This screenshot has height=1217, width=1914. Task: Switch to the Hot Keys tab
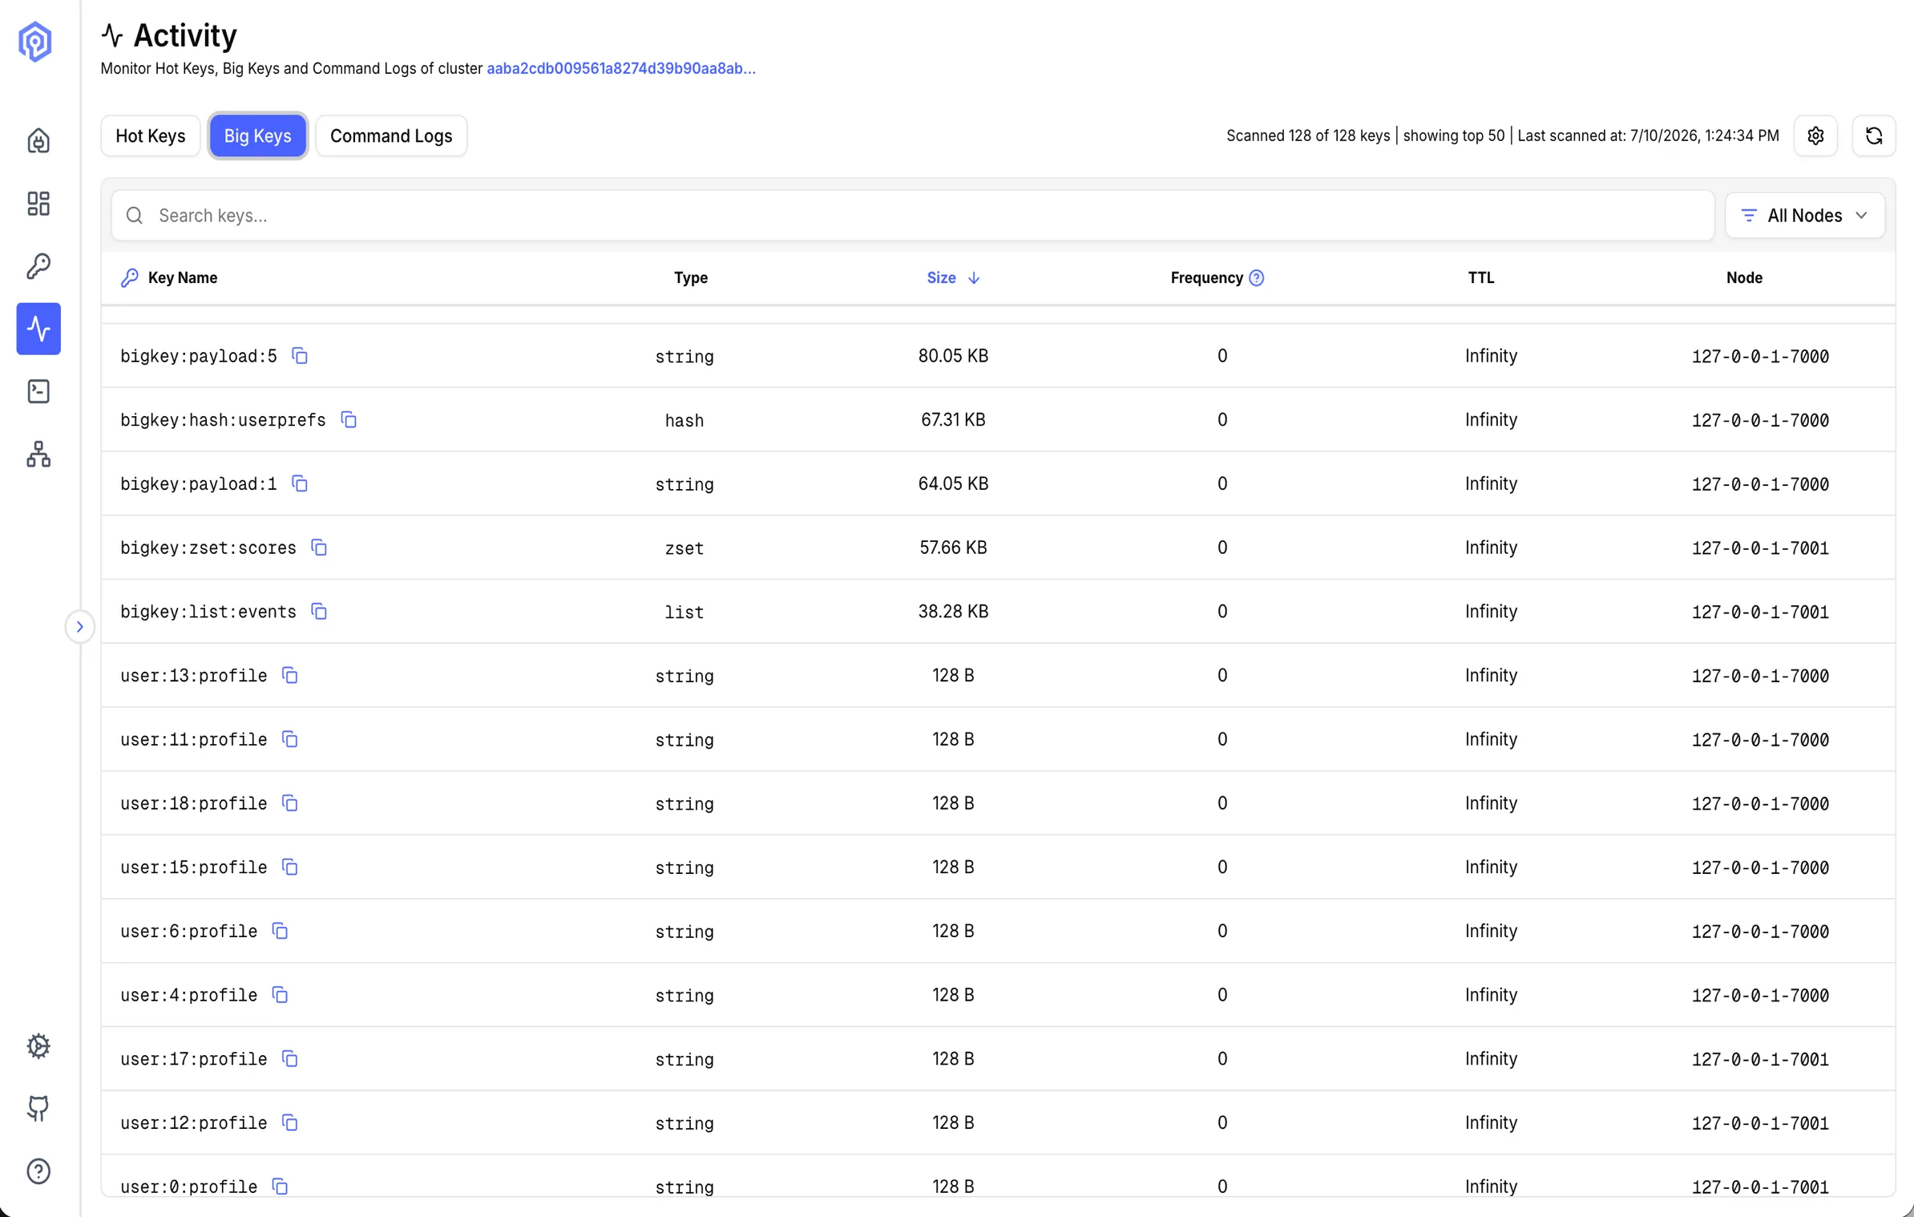151,135
